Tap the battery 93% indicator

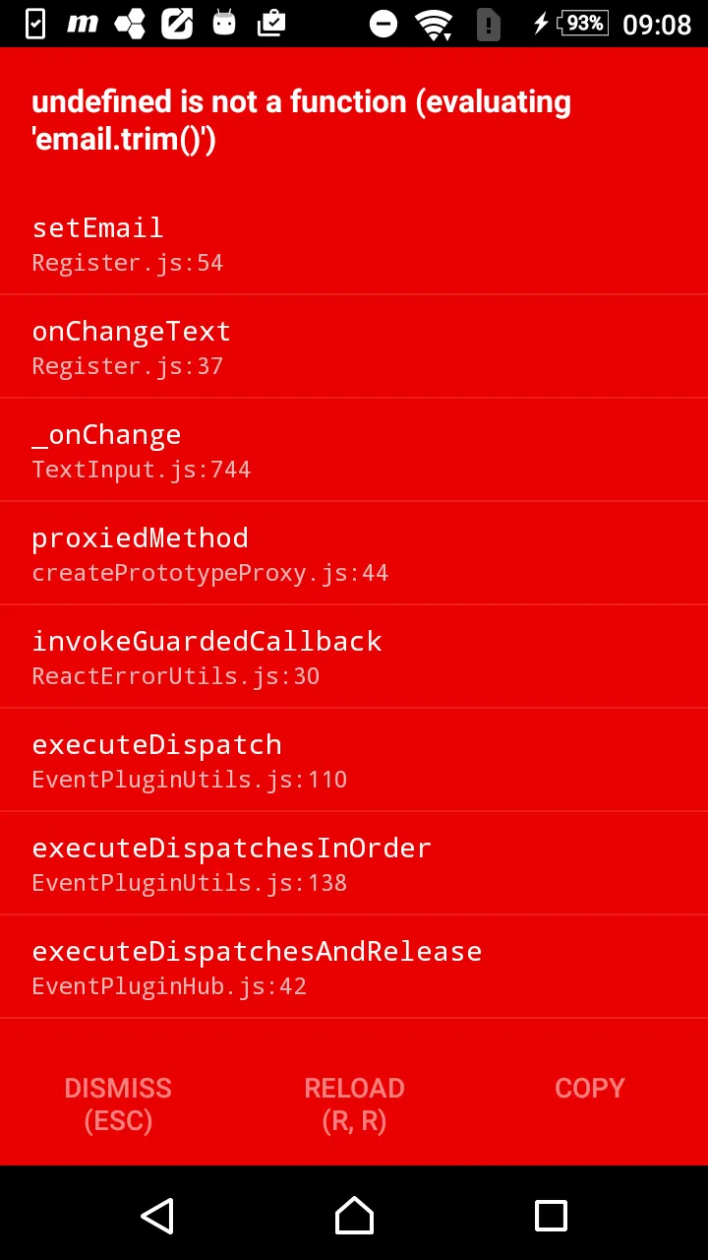(582, 23)
